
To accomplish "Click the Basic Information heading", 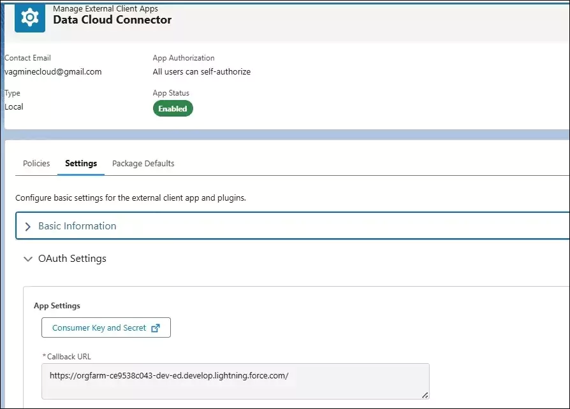I will (x=77, y=226).
